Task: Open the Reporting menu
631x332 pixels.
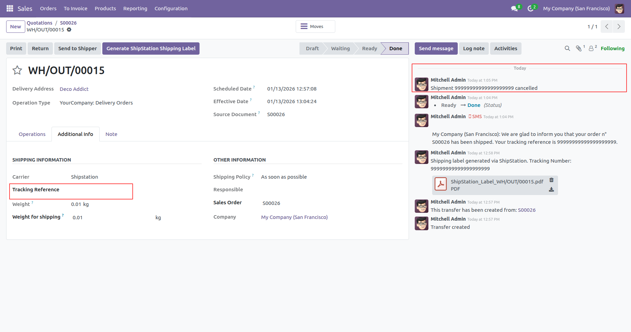Action: click(135, 9)
